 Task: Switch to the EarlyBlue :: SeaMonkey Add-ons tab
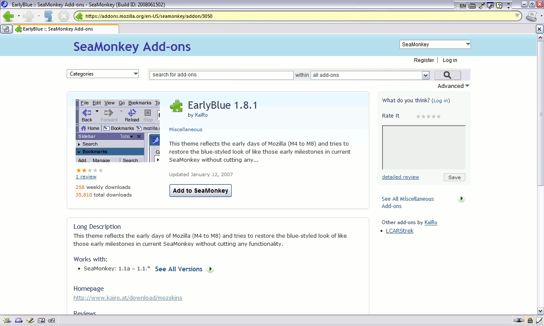click(66, 29)
